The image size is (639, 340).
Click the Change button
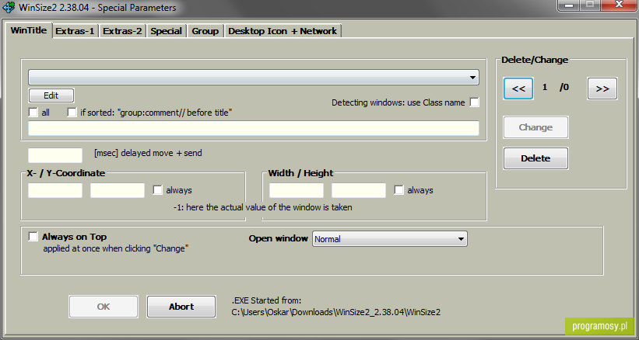coord(536,127)
